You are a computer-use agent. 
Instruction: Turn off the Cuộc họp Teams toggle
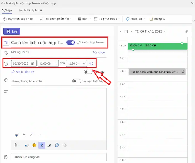click(70, 42)
